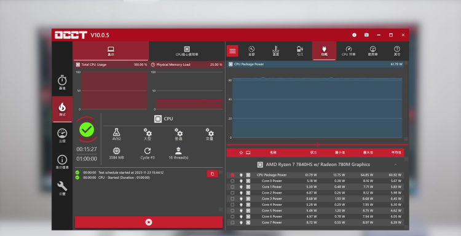461x236 pixels.
Task: Click the red splitter bar below the graph
Action: pos(317,144)
